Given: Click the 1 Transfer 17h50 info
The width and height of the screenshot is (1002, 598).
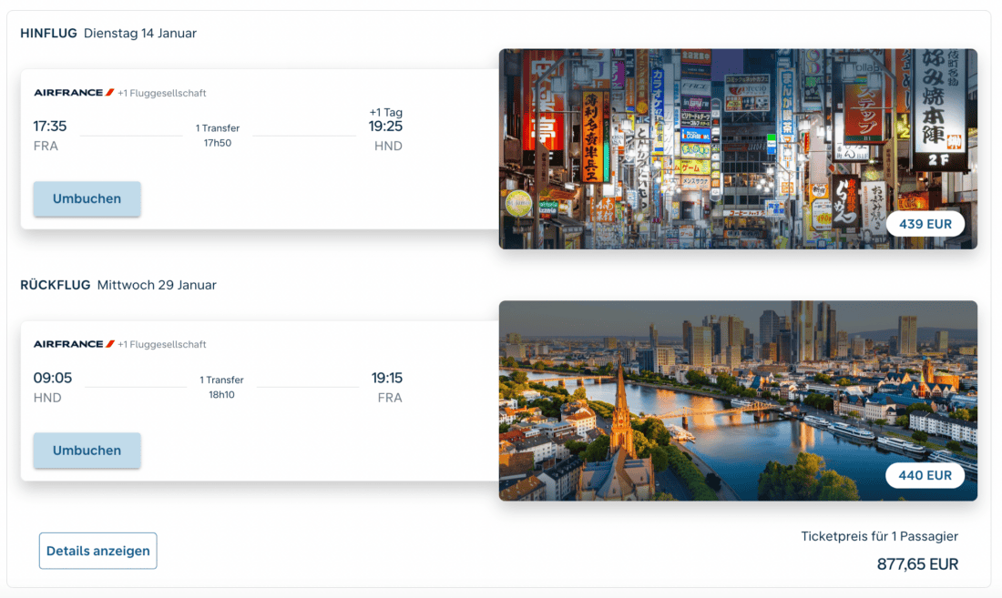Looking at the screenshot, I should [218, 136].
